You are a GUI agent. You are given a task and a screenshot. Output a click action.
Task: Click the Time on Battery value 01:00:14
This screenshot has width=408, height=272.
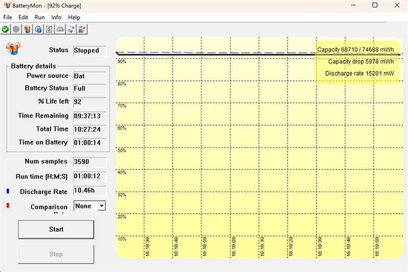(90, 143)
